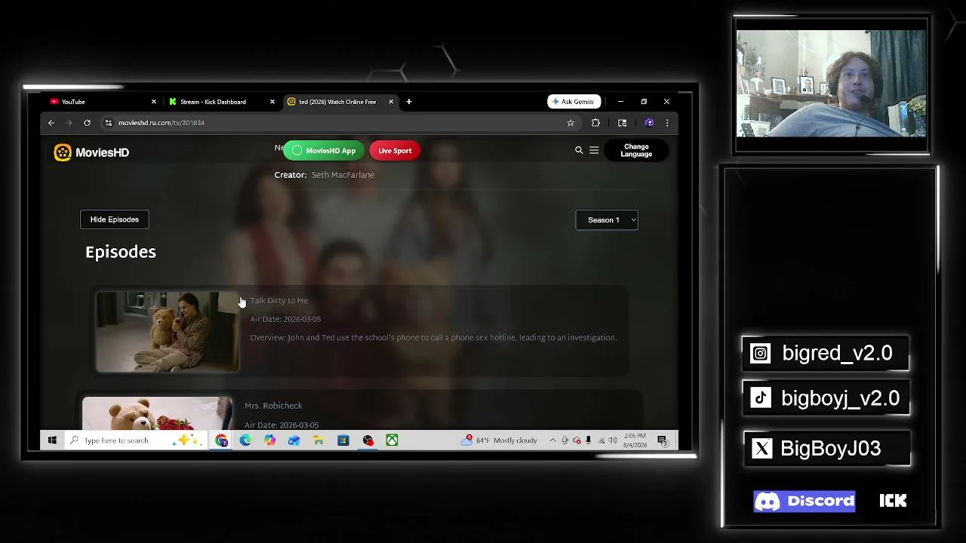The width and height of the screenshot is (966, 543).
Task: Close the YouTube tab
Action: (154, 102)
